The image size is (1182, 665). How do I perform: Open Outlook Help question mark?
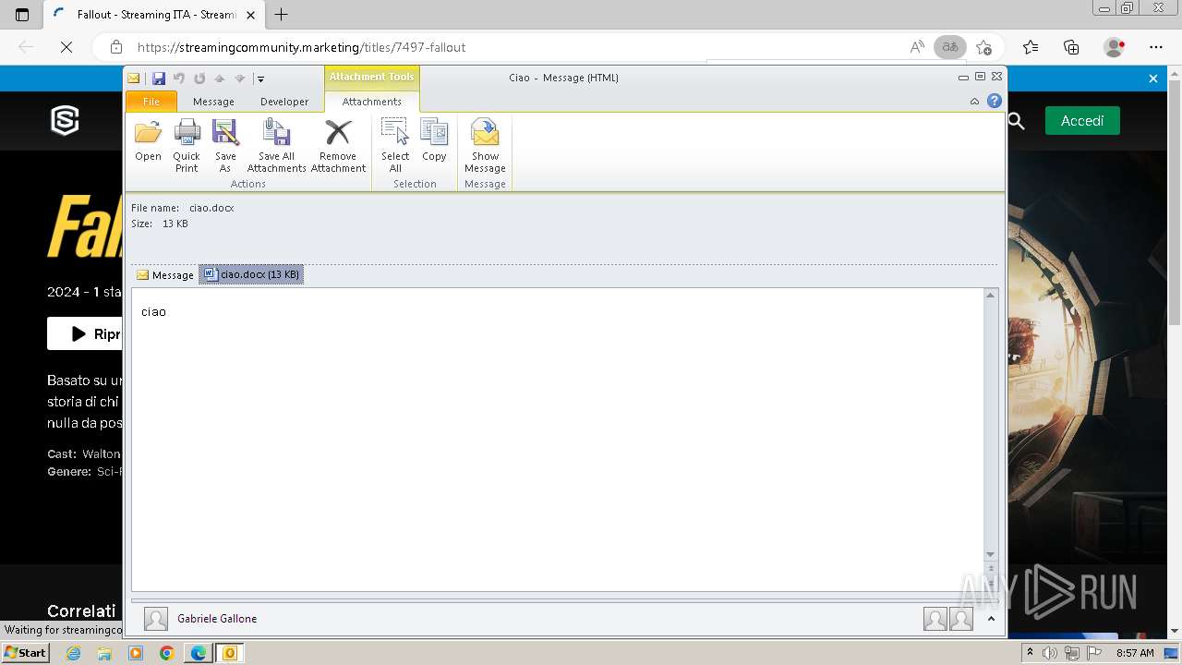pos(995,102)
